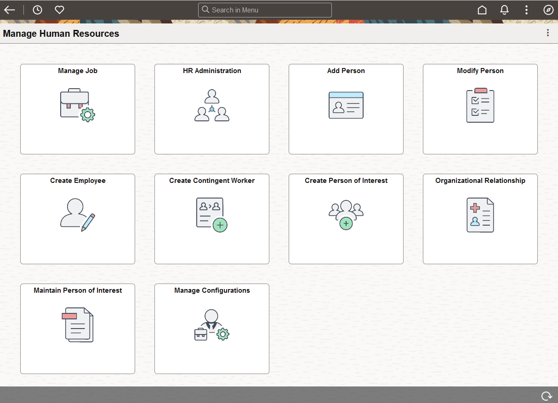The image size is (558, 403).
Task: Open the Search in Menu magnifier icon
Action: [205, 10]
